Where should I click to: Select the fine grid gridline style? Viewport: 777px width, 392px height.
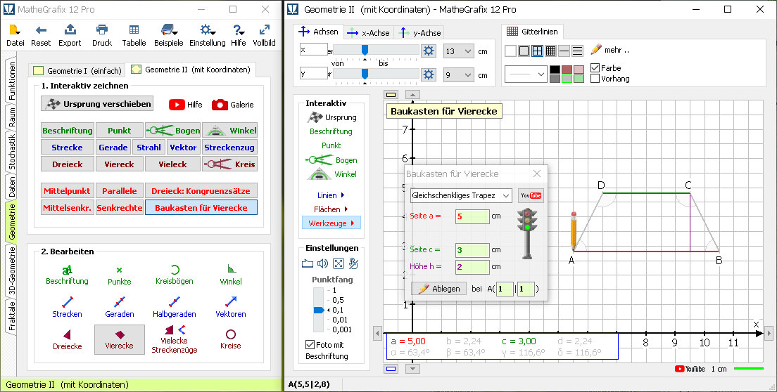tap(550, 51)
